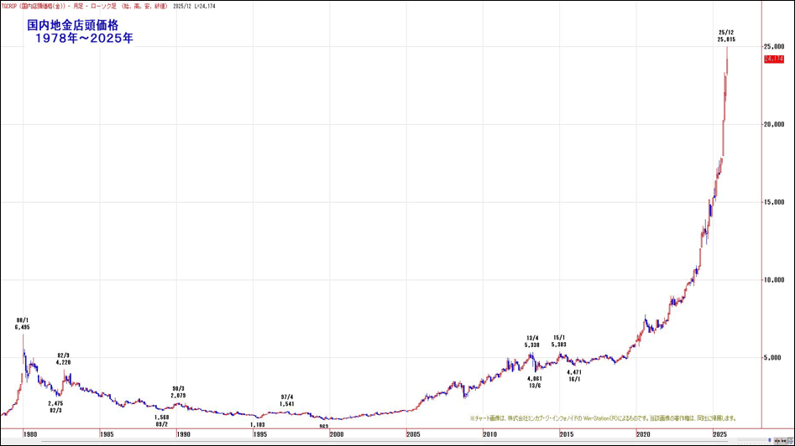Select the 国内地金店頭価格 chart title

point(72,25)
